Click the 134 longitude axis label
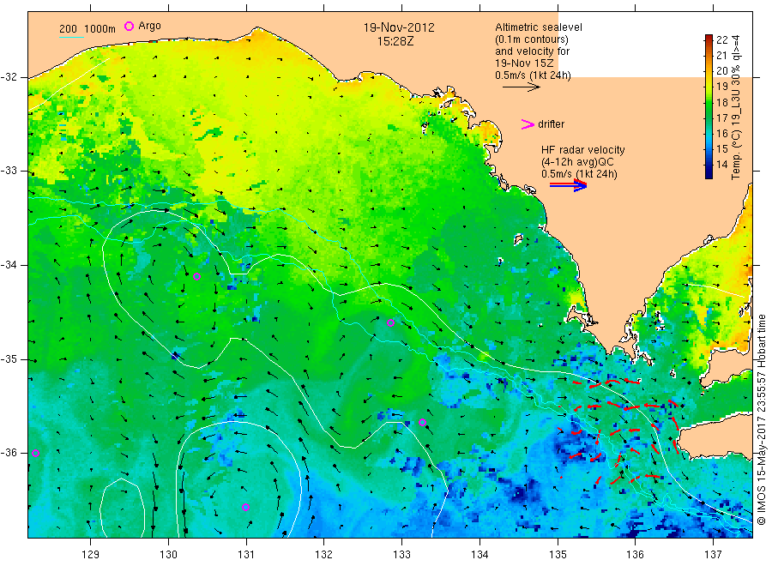This screenshot has width=772, height=566. [x=479, y=555]
